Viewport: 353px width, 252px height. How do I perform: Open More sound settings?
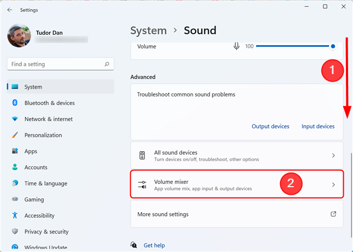[237, 214]
